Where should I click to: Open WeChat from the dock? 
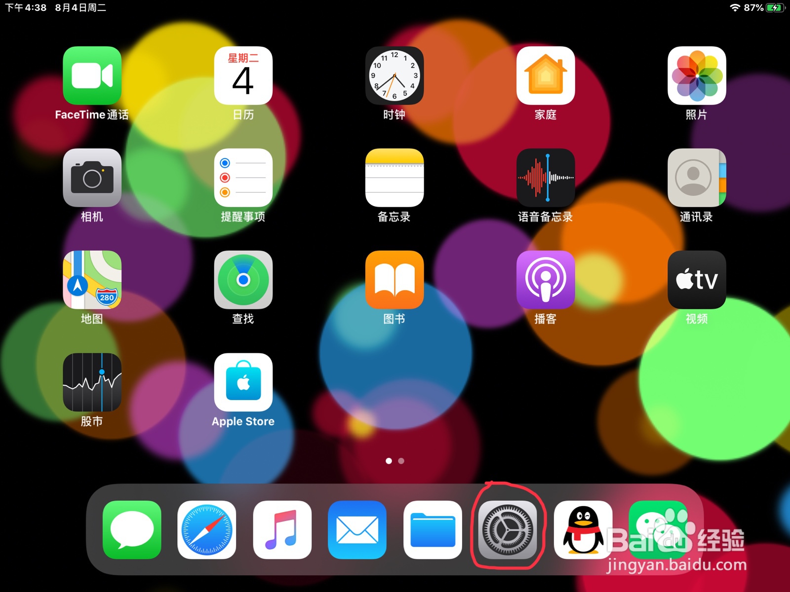[658, 530]
